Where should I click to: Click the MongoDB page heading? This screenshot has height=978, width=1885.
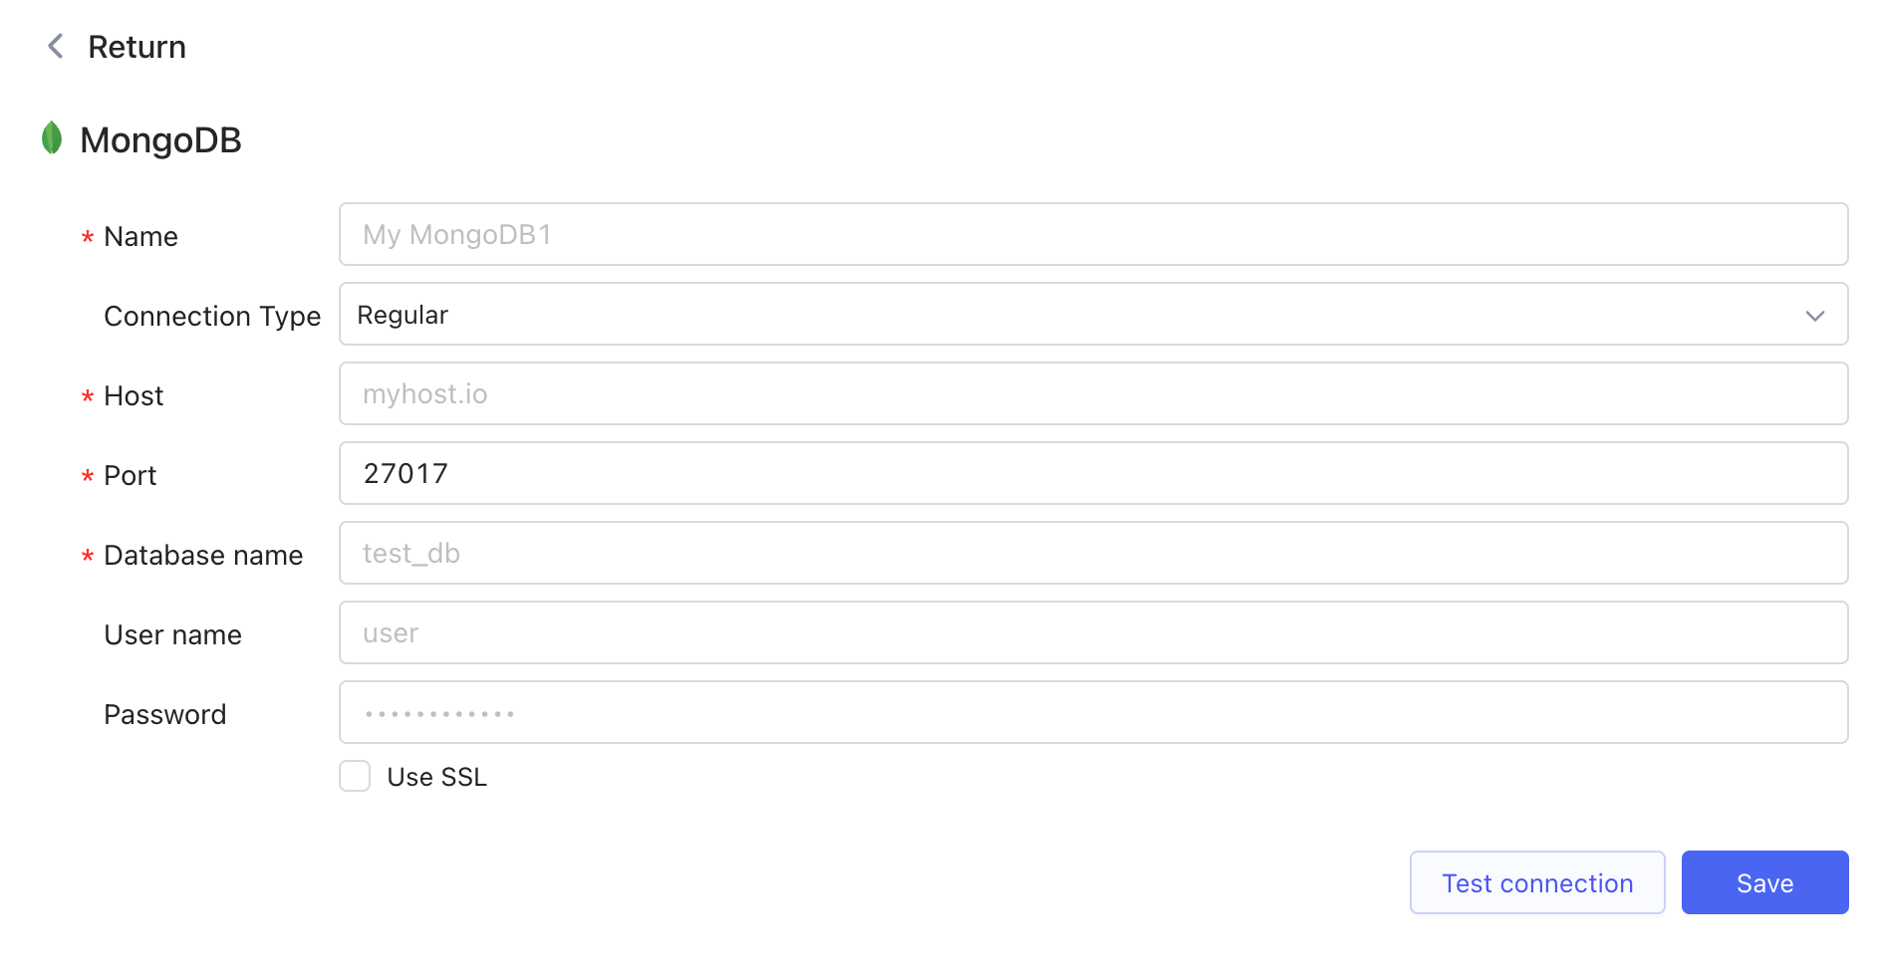pos(160,140)
